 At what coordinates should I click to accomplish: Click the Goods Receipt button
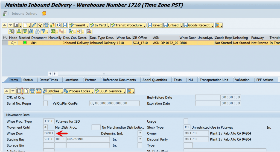[x=197, y=25]
